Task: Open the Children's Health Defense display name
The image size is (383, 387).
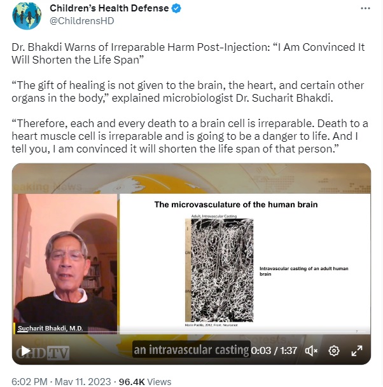Action: 109,8
